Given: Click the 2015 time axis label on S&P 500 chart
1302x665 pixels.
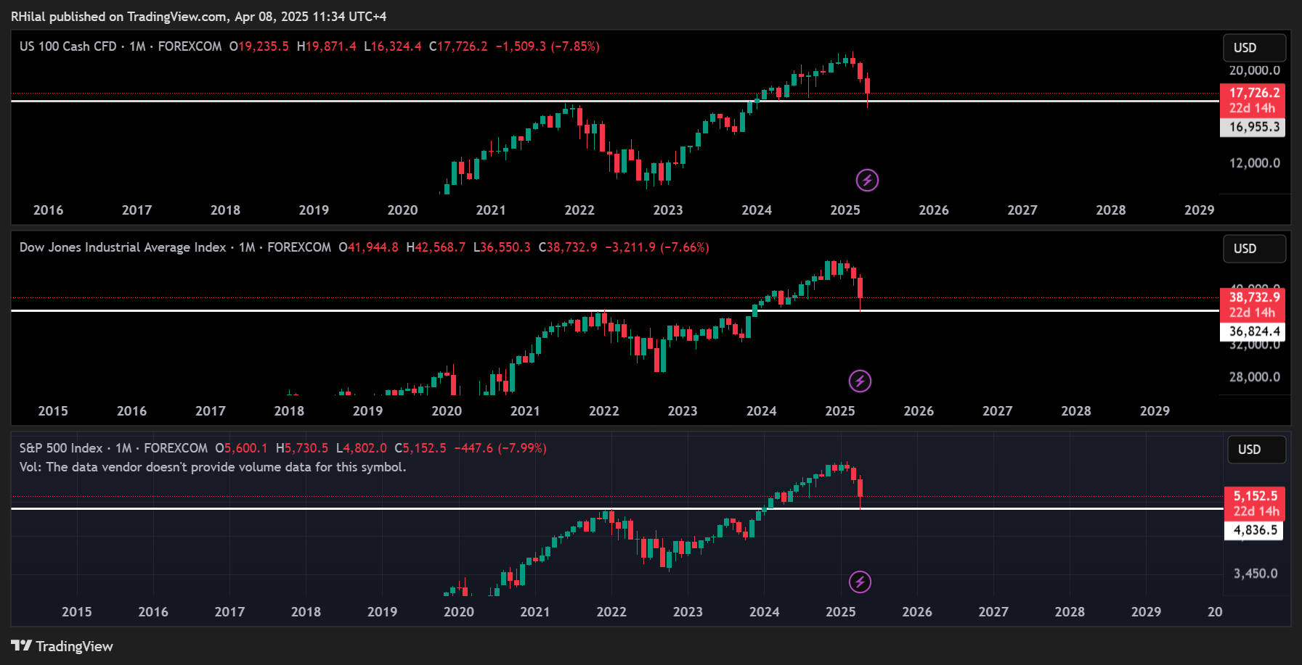Looking at the screenshot, I should 76,612.
